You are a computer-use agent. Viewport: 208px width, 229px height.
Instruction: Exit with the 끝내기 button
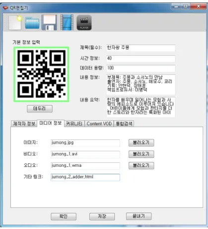(x=139, y=216)
